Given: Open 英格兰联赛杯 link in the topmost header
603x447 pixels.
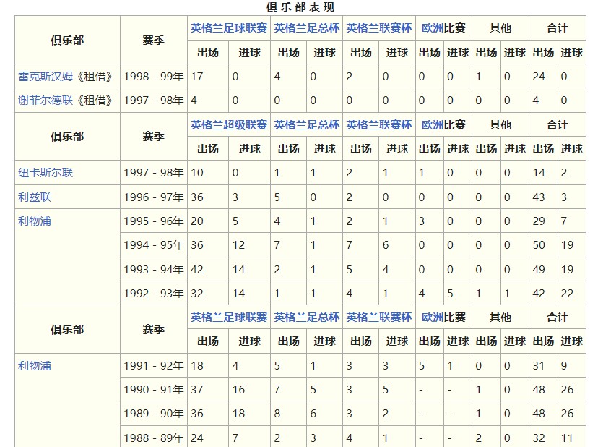Looking at the screenshot, I should [x=379, y=27].
